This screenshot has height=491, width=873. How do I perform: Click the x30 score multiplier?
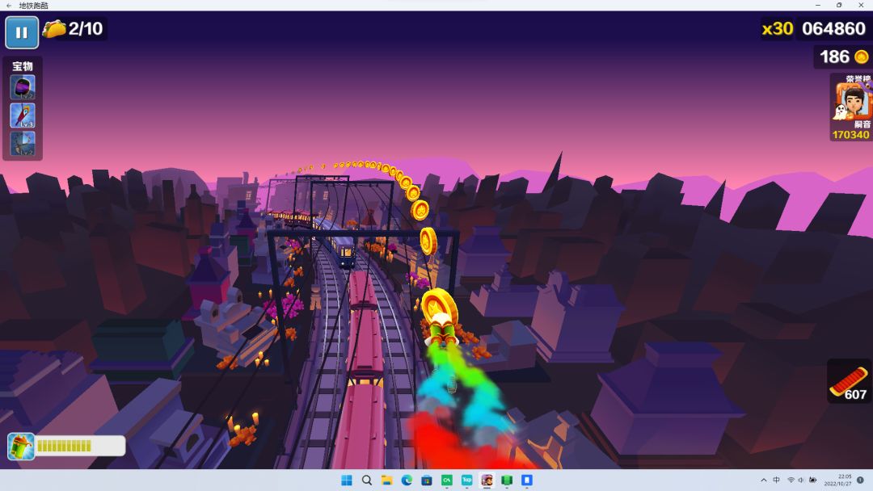pyautogui.click(x=777, y=28)
